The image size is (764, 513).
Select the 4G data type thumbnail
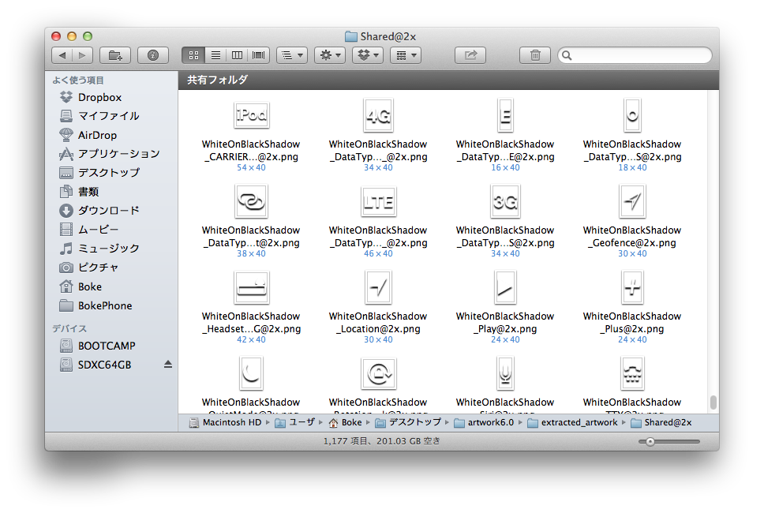click(x=378, y=115)
